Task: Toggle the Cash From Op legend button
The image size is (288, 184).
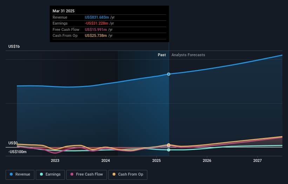Action: [128, 175]
